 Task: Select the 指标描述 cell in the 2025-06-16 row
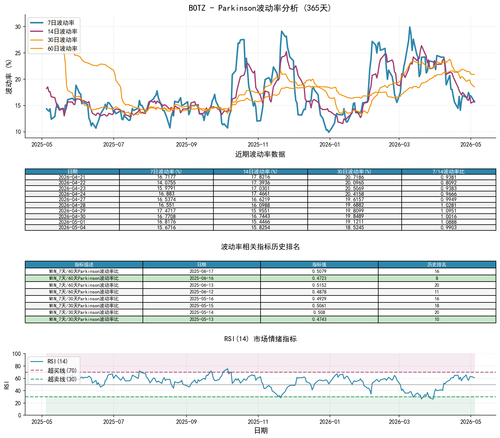click(x=84, y=278)
